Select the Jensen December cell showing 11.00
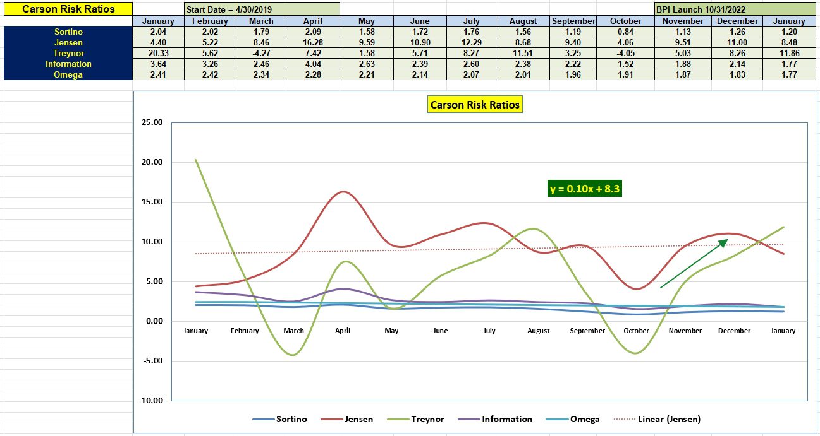820x436 pixels. [737, 42]
